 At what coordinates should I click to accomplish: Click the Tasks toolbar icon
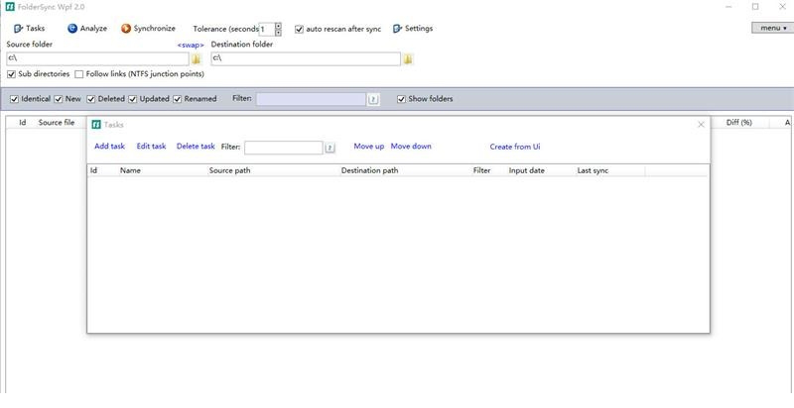17,29
